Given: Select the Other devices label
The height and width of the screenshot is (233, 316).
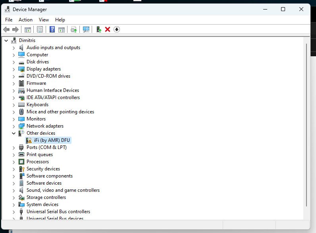Looking at the screenshot, I should 41,133.
